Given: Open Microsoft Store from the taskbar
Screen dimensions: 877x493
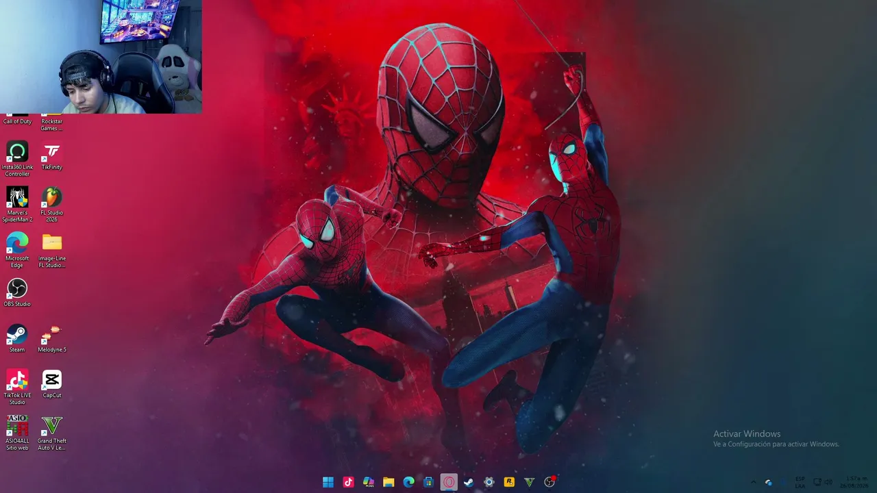Looking at the screenshot, I should coord(428,482).
